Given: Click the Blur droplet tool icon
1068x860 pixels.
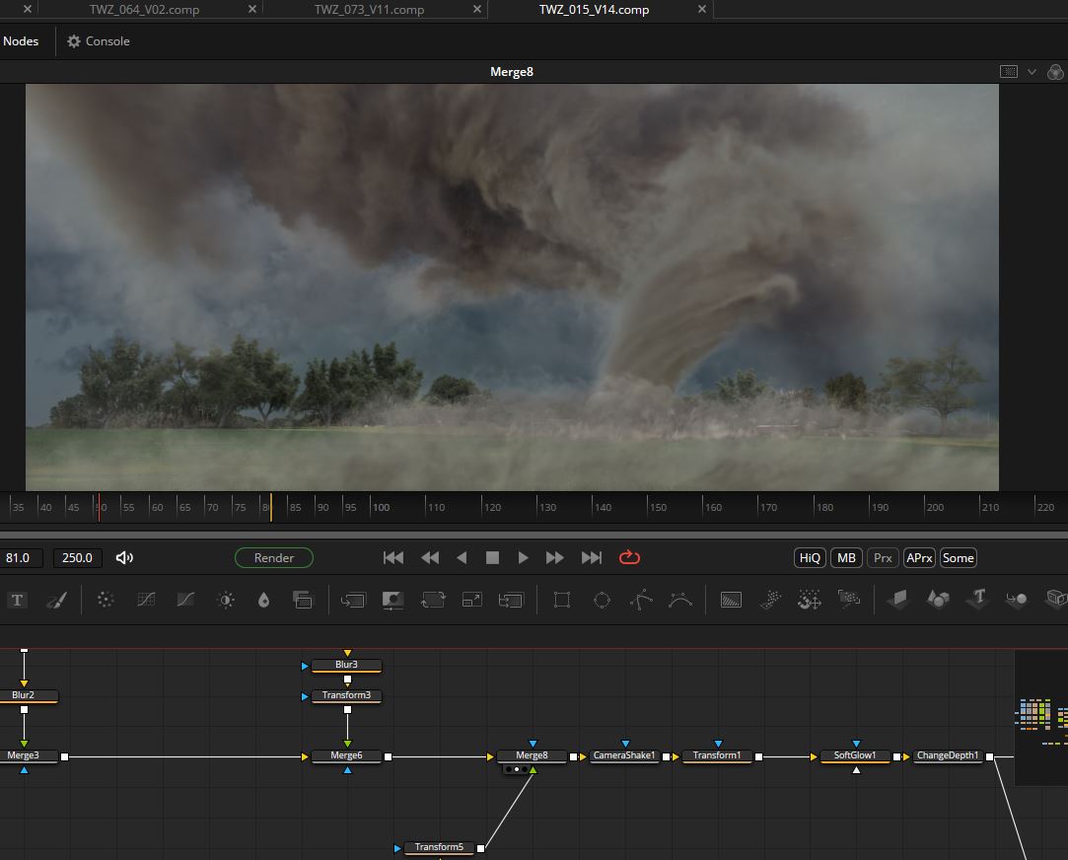Looking at the screenshot, I should 263,600.
